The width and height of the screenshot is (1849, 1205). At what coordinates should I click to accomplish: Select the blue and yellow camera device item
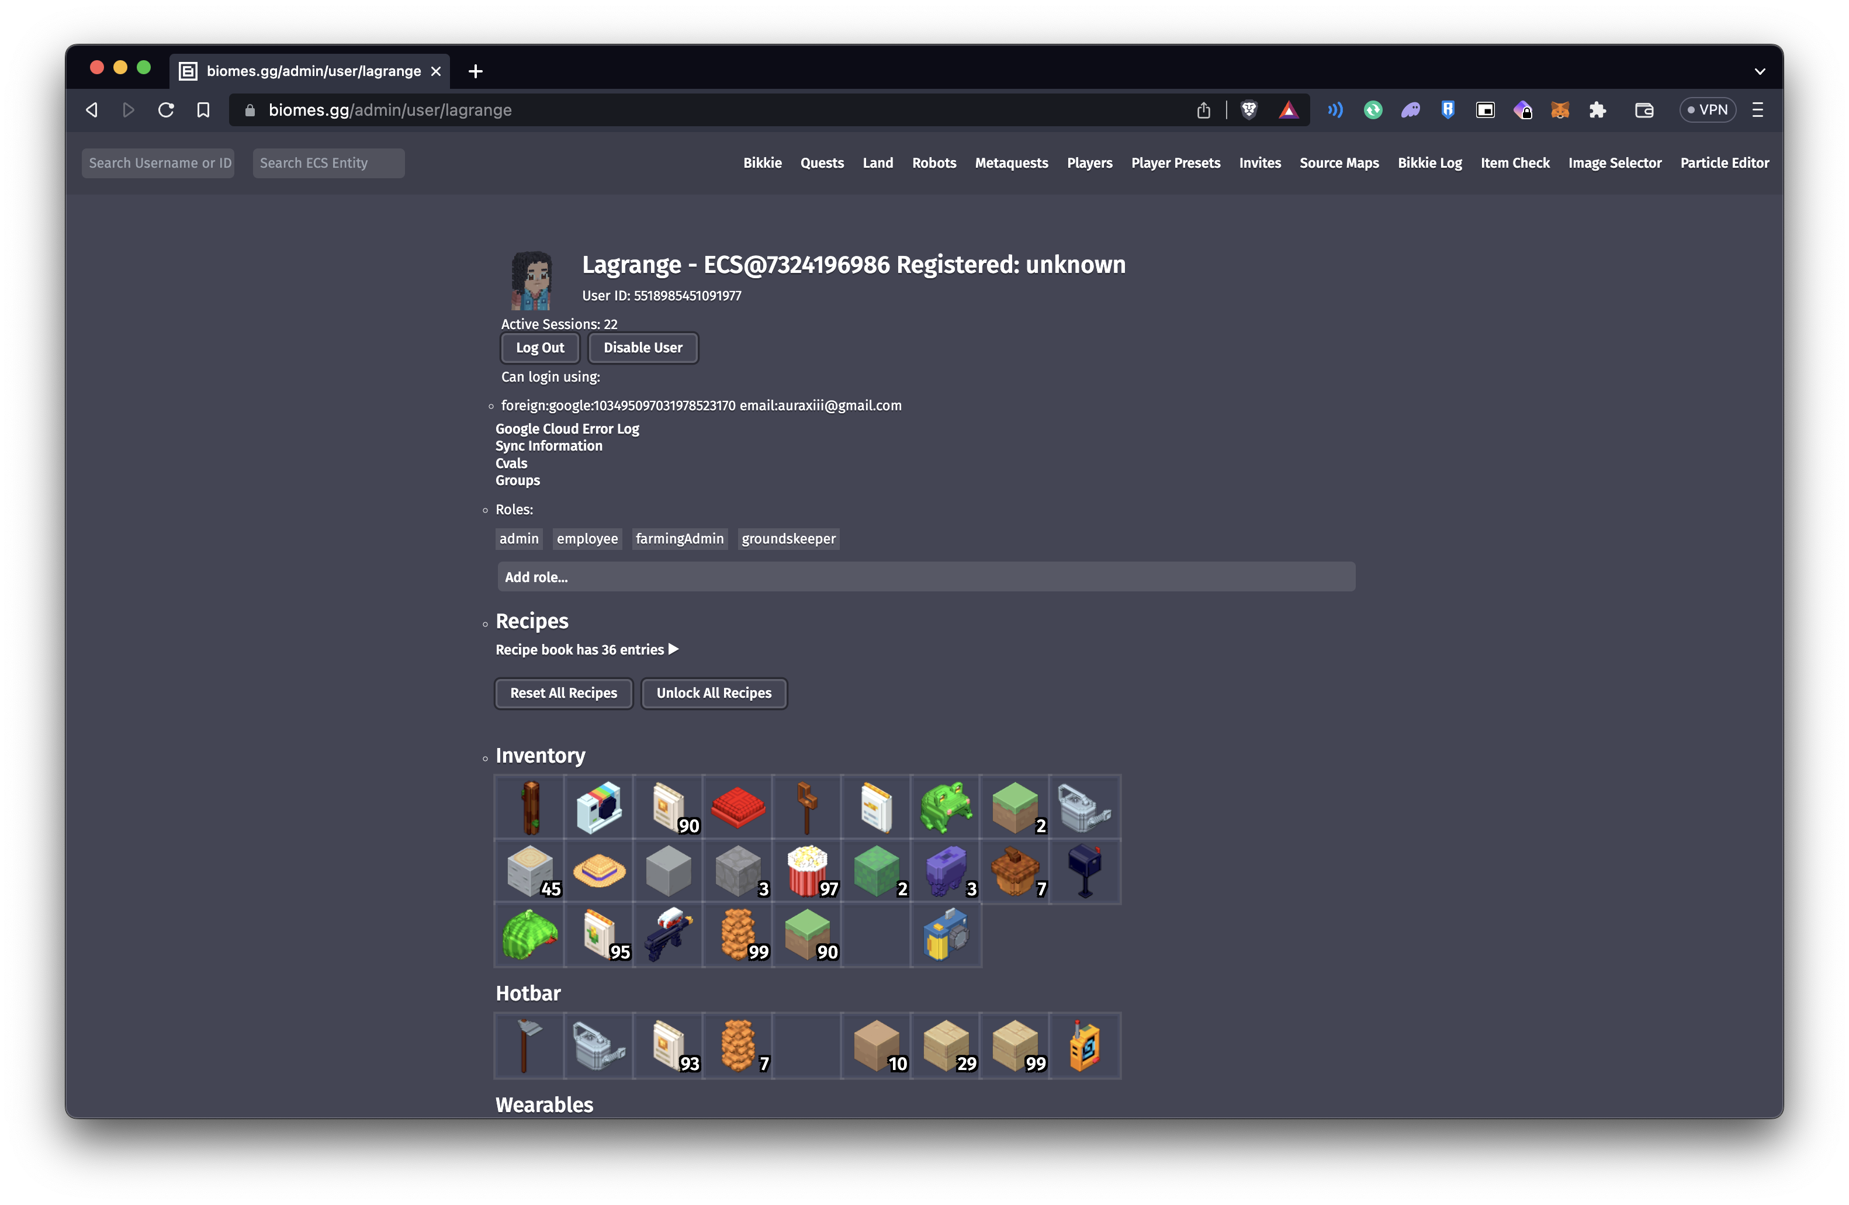pyautogui.click(x=946, y=934)
